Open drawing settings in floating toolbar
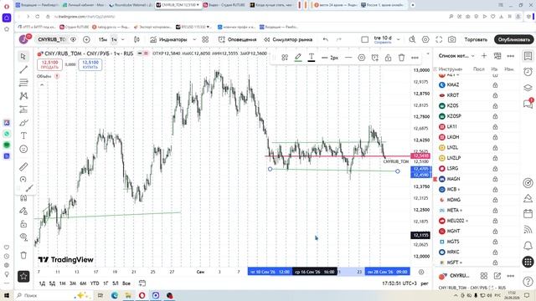The image size is (536, 301). tap(361, 58)
